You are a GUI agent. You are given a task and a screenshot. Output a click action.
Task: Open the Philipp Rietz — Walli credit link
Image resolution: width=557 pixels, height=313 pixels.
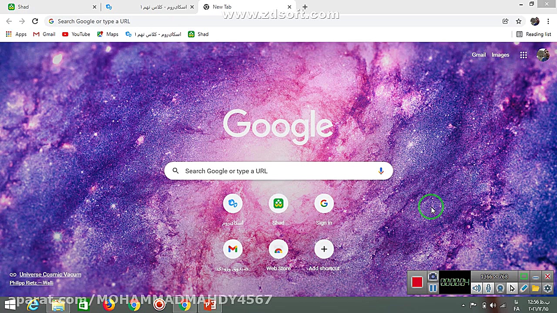(31, 283)
